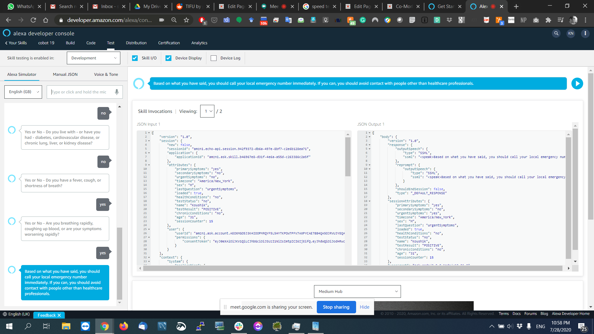Open the Windows Start menu
This screenshot has width=594, height=334.
click(9, 326)
